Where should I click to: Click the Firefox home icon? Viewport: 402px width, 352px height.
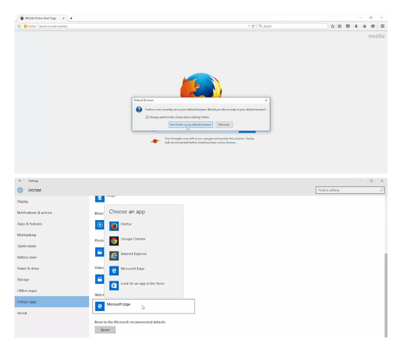click(x=364, y=26)
